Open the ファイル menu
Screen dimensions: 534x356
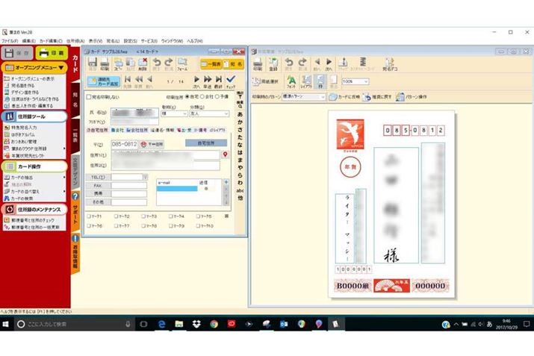point(10,40)
